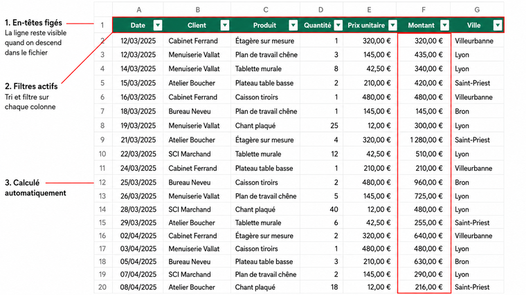Screen dimensions: 526x295
Task: Click the Étagère sur mesure cell in row 2
Action: (x=265, y=41)
